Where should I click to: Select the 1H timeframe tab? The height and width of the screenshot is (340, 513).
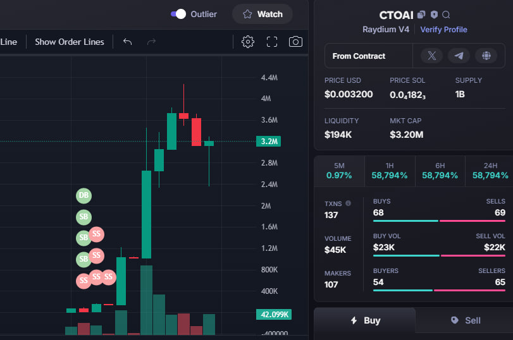pyautogui.click(x=390, y=171)
